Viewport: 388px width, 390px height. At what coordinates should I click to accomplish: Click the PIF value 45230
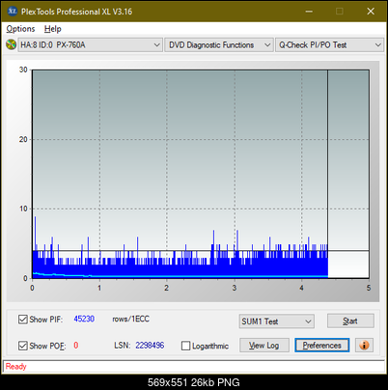tap(84, 319)
